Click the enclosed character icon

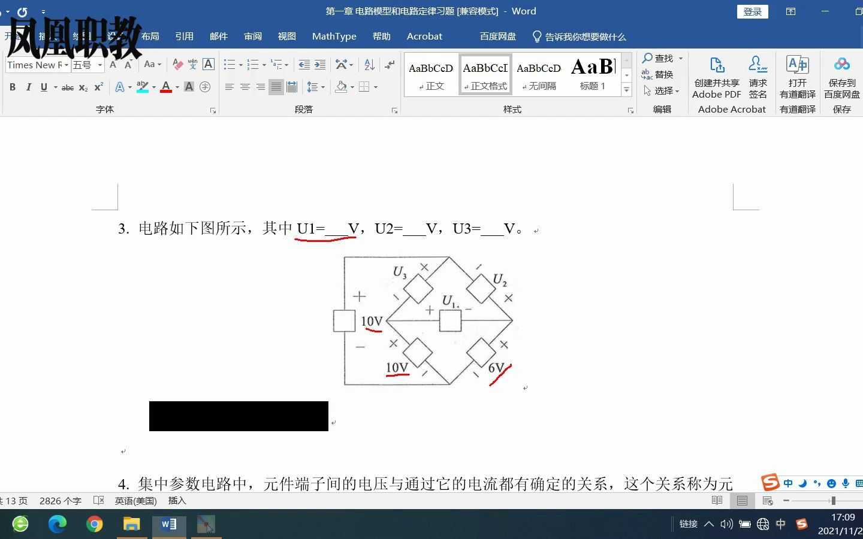(x=205, y=87)
